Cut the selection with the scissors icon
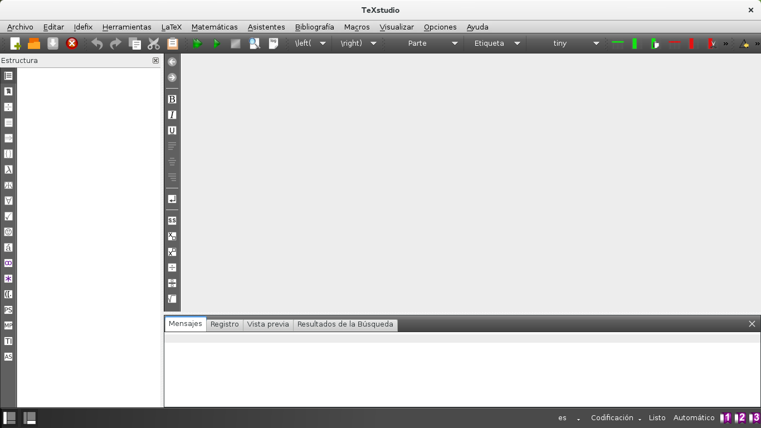 coord(154,43)
